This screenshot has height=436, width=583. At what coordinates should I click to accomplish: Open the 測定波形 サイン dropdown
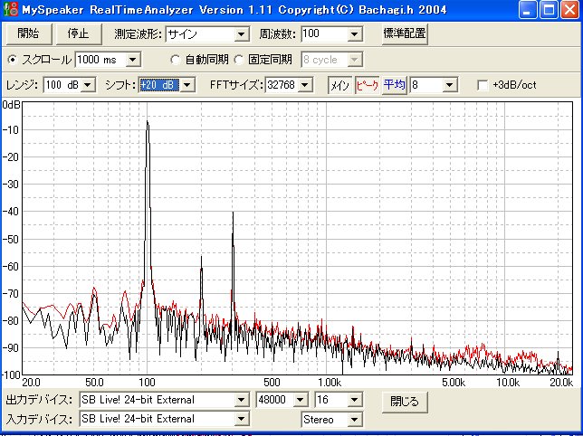(240, 34)
